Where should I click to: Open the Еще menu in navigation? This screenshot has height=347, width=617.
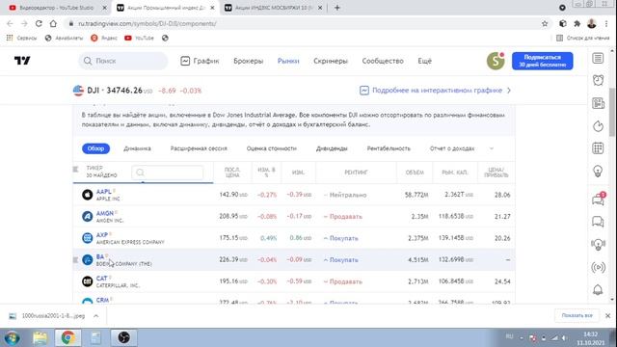click(424, 61)
